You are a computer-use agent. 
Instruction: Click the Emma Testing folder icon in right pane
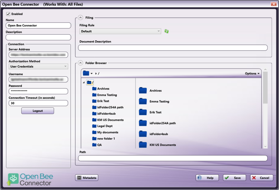(x=143, y=102)
